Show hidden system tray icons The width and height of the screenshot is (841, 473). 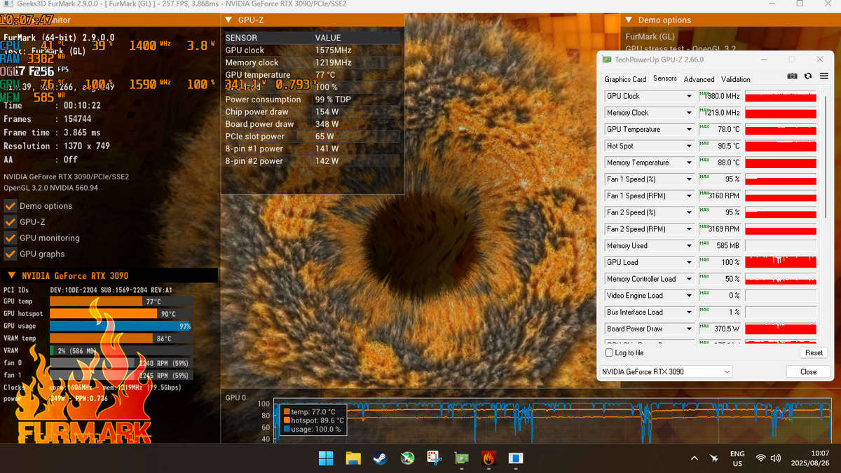pyautogui.click(x=694, y=458)
